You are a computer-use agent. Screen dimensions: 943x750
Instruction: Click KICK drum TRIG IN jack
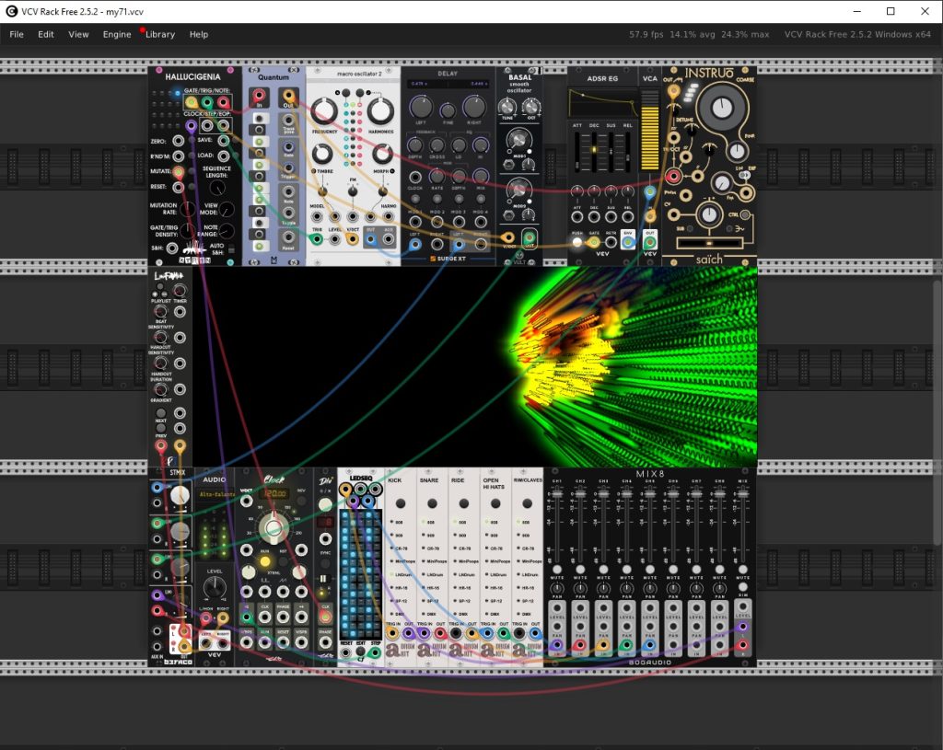392,633
